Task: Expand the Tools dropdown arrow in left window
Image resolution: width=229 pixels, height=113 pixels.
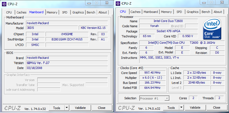Action: 67,108
